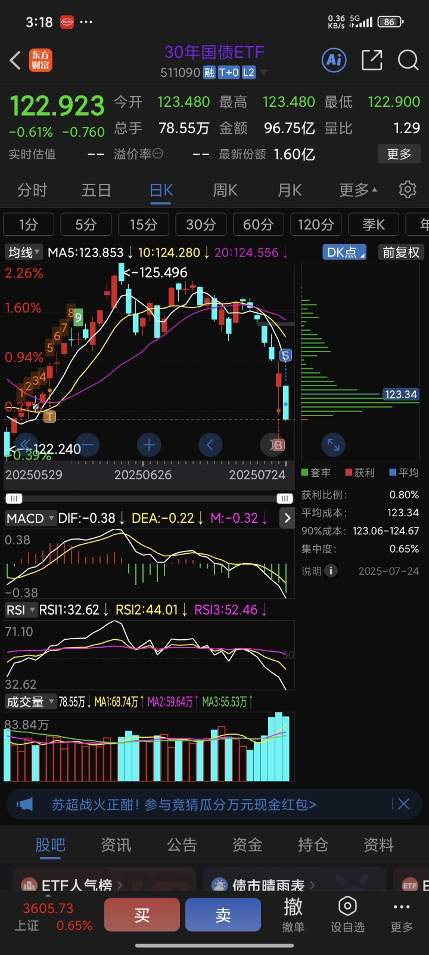The width and height of the screenshot is (429, 955).
Task: Switch to 分时 tab
Action: tap(32, 190)
